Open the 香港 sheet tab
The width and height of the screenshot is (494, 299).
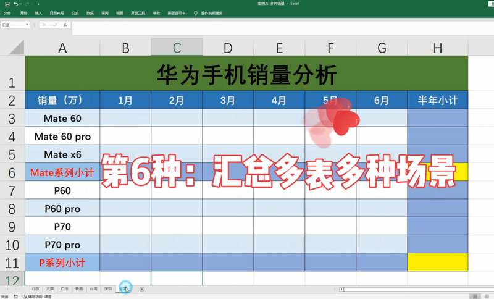coord(79,288)
